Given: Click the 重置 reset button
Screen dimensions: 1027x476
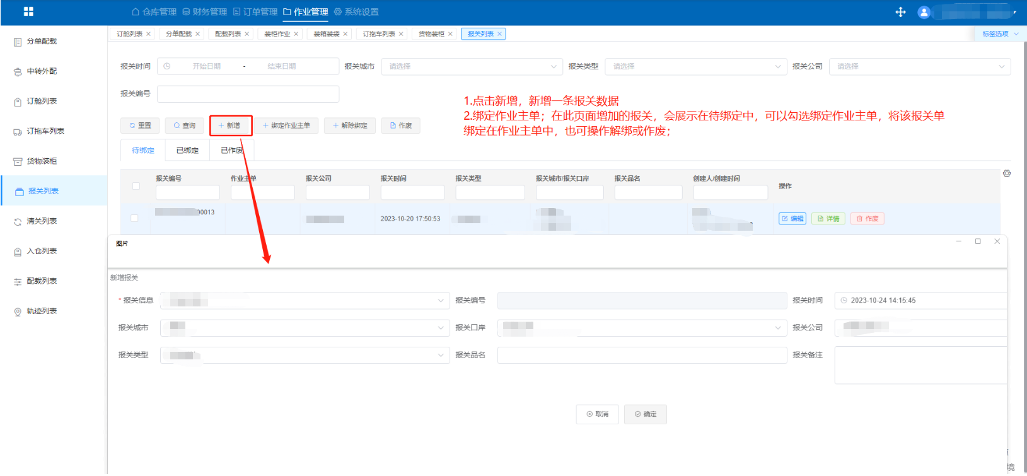Looking at the screenshot, I should click(140, 125).
